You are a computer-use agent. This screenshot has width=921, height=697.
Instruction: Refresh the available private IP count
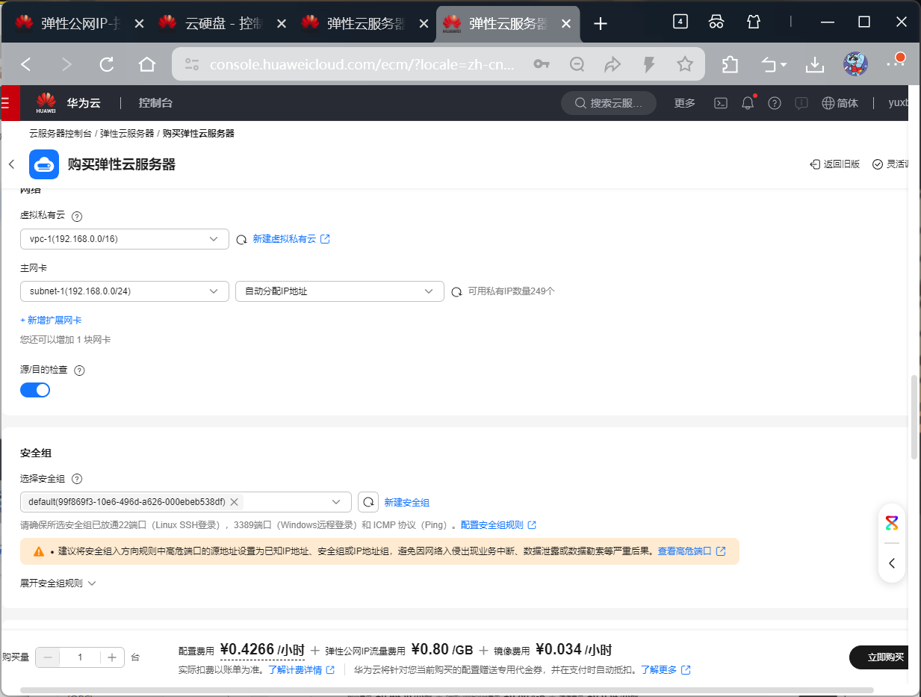(456, 292)
